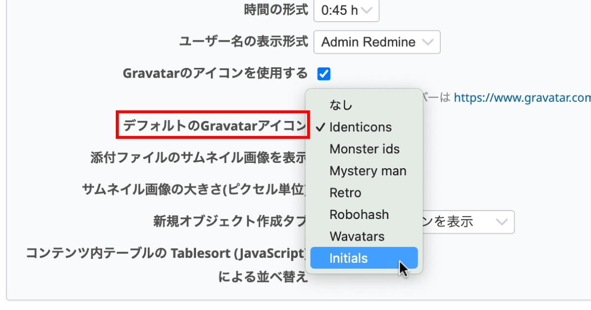Pick Mystery man as default Gravatar icon
This screenshot has height=310, width=591.
coord(368,171)
